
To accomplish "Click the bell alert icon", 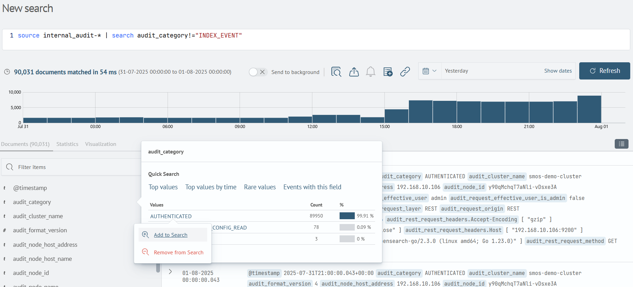I will (371, 72).
